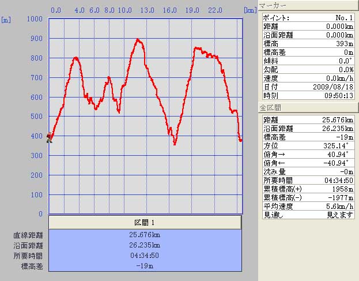Select the 速度 0.0km/h row
Image resolution: width=359 pixels, height=281 pixels.
(x=308, y=78)
